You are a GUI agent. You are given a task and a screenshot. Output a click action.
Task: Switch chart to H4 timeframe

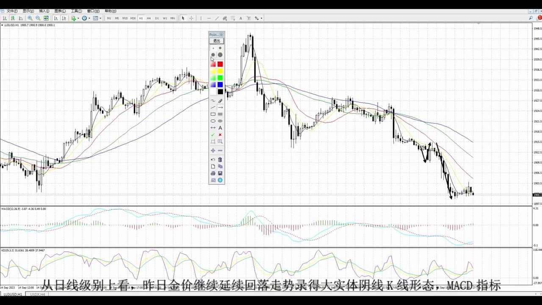[149, 18]
